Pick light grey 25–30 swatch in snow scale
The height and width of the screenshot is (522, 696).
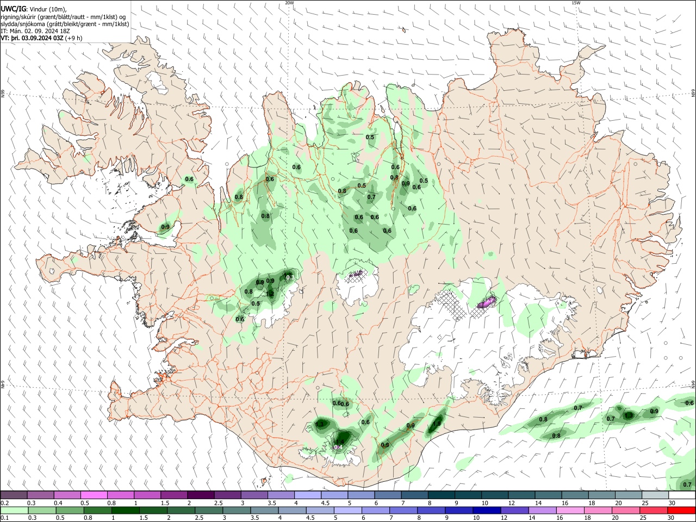coord(655,495)
